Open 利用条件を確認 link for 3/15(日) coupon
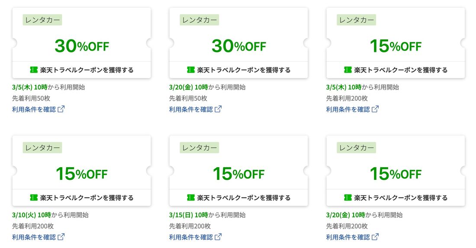 coord(191,237)
